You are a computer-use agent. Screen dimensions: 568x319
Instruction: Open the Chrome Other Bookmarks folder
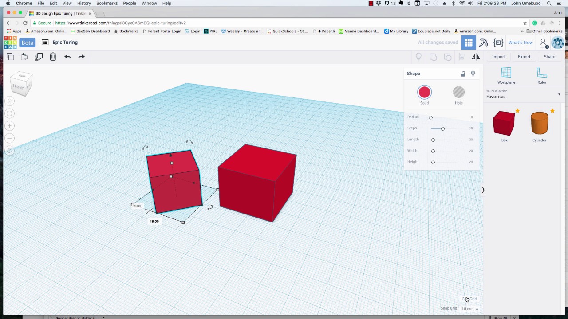coord(544,31)
